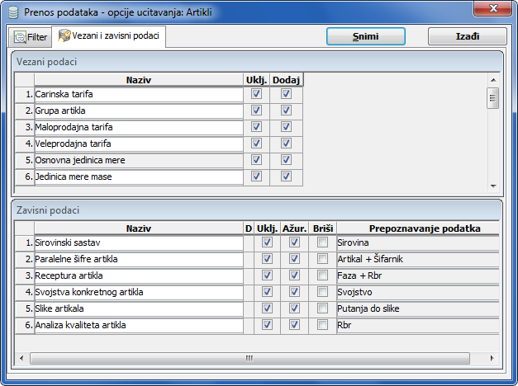Image resolution: width=518 pixels, height=386 pixels.
Task: Disable Uklj. for Slike artikala
Action: [267, 308]
